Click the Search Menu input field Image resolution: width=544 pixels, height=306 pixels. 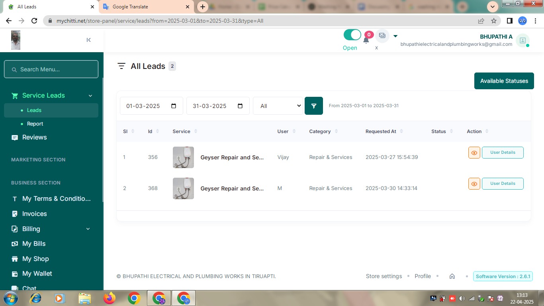coord(51,69)
